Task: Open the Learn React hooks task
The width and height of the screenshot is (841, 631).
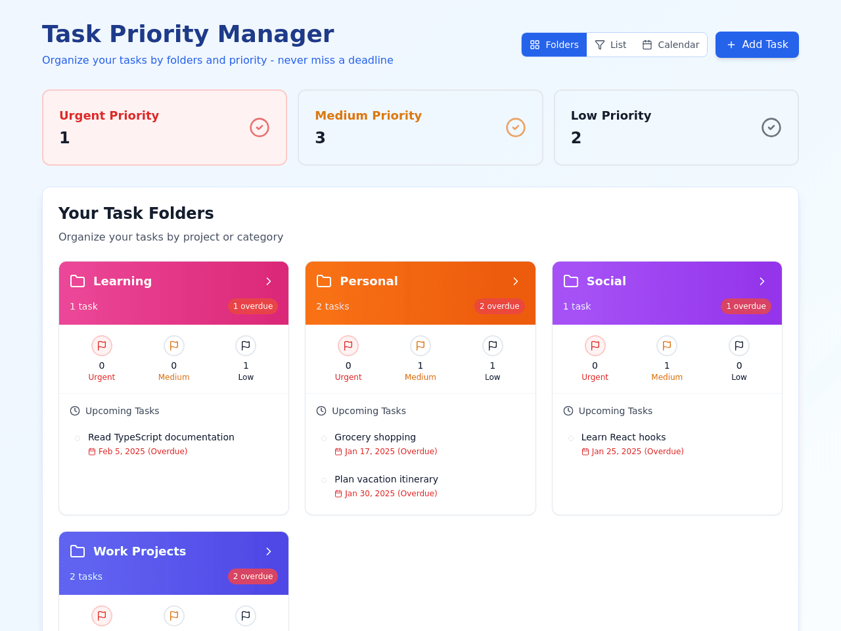Action: (624, 437)
